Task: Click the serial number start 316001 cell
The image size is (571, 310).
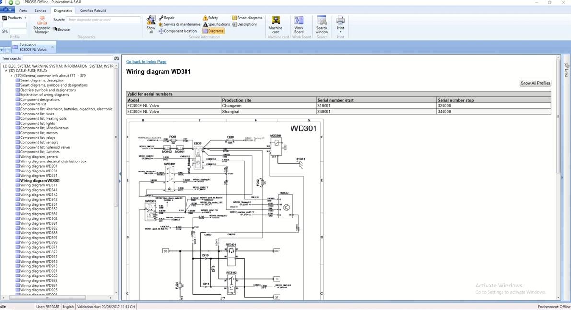Action: point(376,106)
